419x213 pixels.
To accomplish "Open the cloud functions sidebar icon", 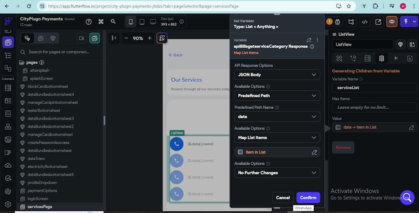I will click(x=8, y=166).
